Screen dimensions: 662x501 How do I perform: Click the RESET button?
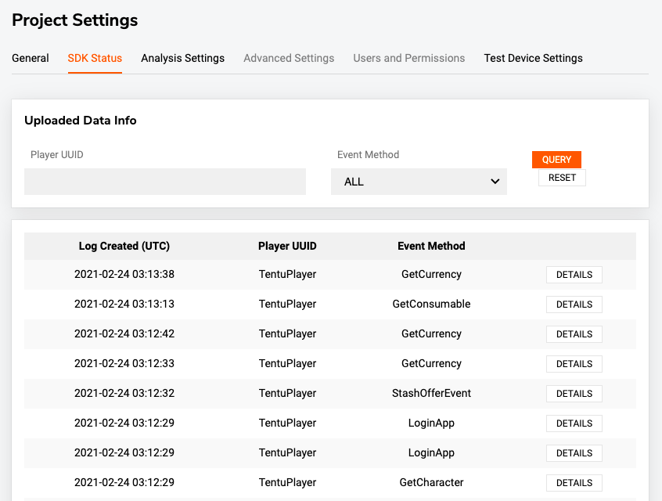pos(562,178)
